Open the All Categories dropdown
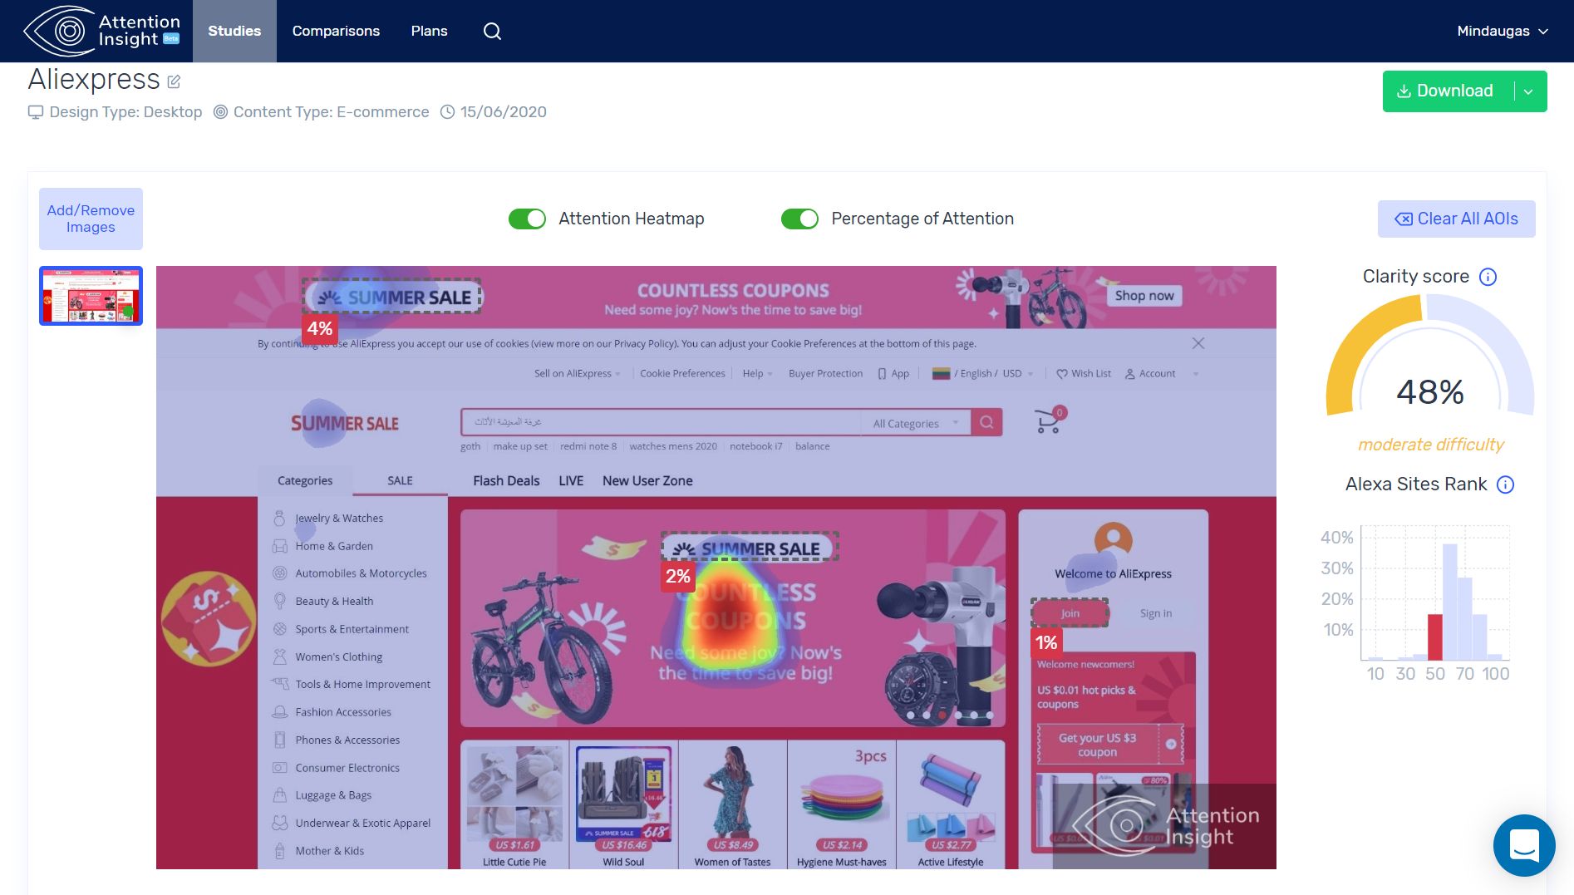Screen dimensions: 1574x895 (915, 423)
